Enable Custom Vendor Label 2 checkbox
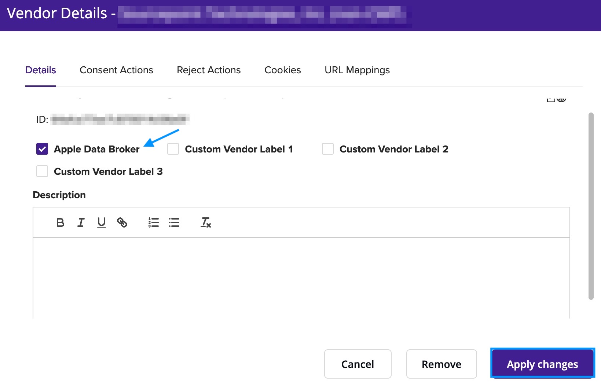 (328, 149)
